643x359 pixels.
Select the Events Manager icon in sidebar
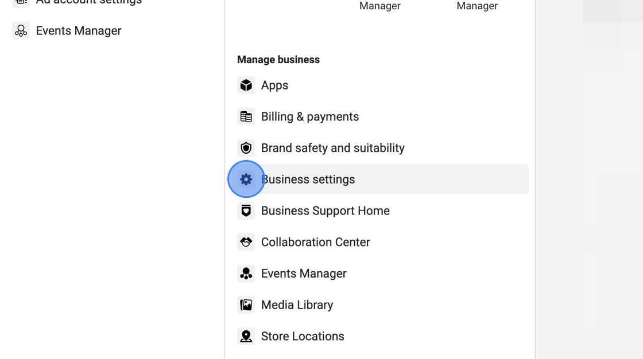pos(21,30)
